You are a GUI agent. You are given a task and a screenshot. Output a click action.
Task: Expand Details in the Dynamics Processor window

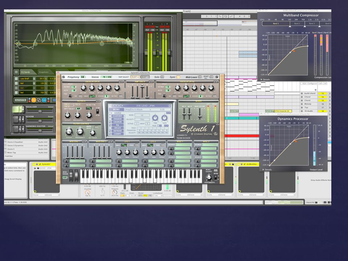pos(267,170)
